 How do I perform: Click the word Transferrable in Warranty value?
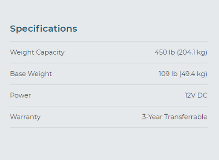186,117
